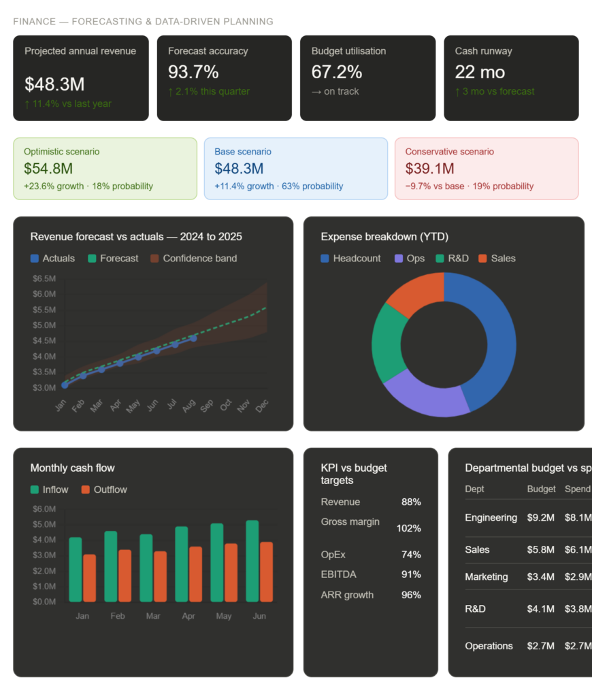
Task: Collapse the Monthly cash flow panel
Action: coord(72,468)
